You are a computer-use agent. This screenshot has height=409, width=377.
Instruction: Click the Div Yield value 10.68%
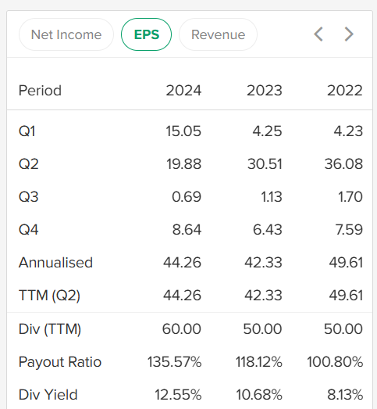point(259,395)
